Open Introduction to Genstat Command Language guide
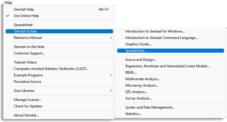This screenshot has width=227, height=122. coord(171,38)
